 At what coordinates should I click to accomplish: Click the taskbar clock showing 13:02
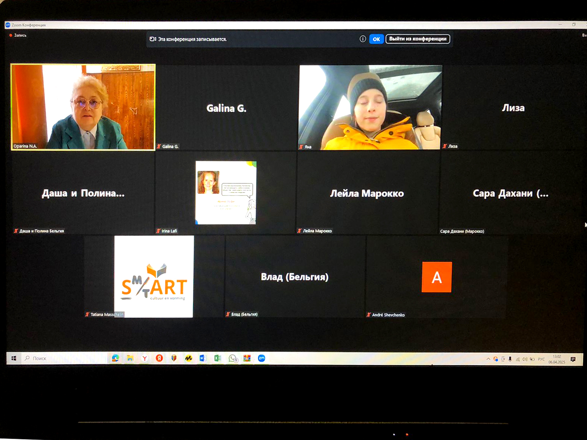(557, 359)
